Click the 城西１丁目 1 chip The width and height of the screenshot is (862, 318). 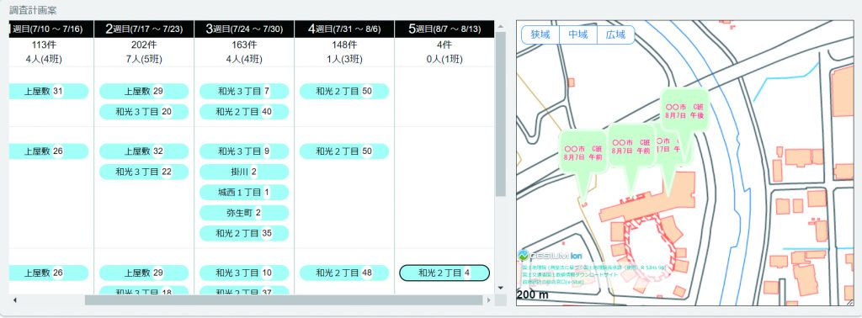point(244,192)
